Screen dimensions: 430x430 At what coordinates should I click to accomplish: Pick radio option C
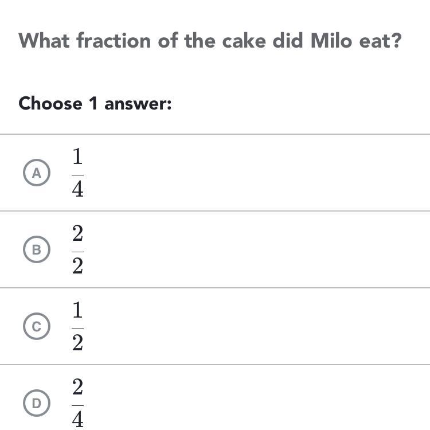(x=37, y=326)
